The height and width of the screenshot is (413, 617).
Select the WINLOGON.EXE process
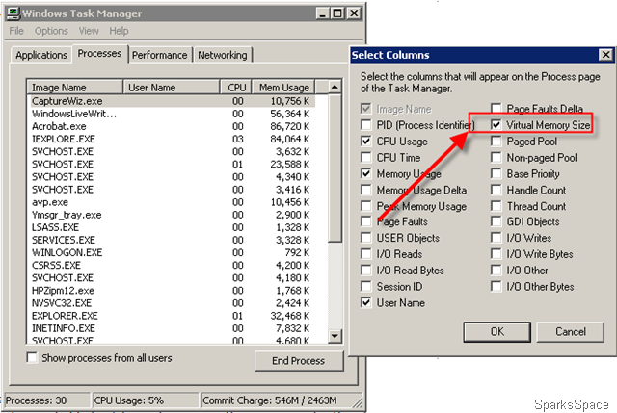click(x=173, y=252)
